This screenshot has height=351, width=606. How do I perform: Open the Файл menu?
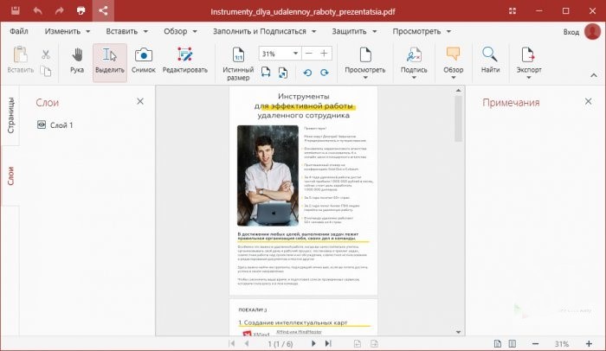19,31
